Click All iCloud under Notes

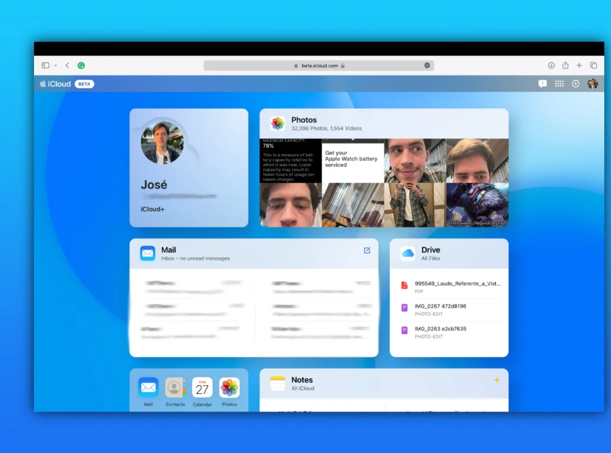pyautogui.click(x=303, y=388)
